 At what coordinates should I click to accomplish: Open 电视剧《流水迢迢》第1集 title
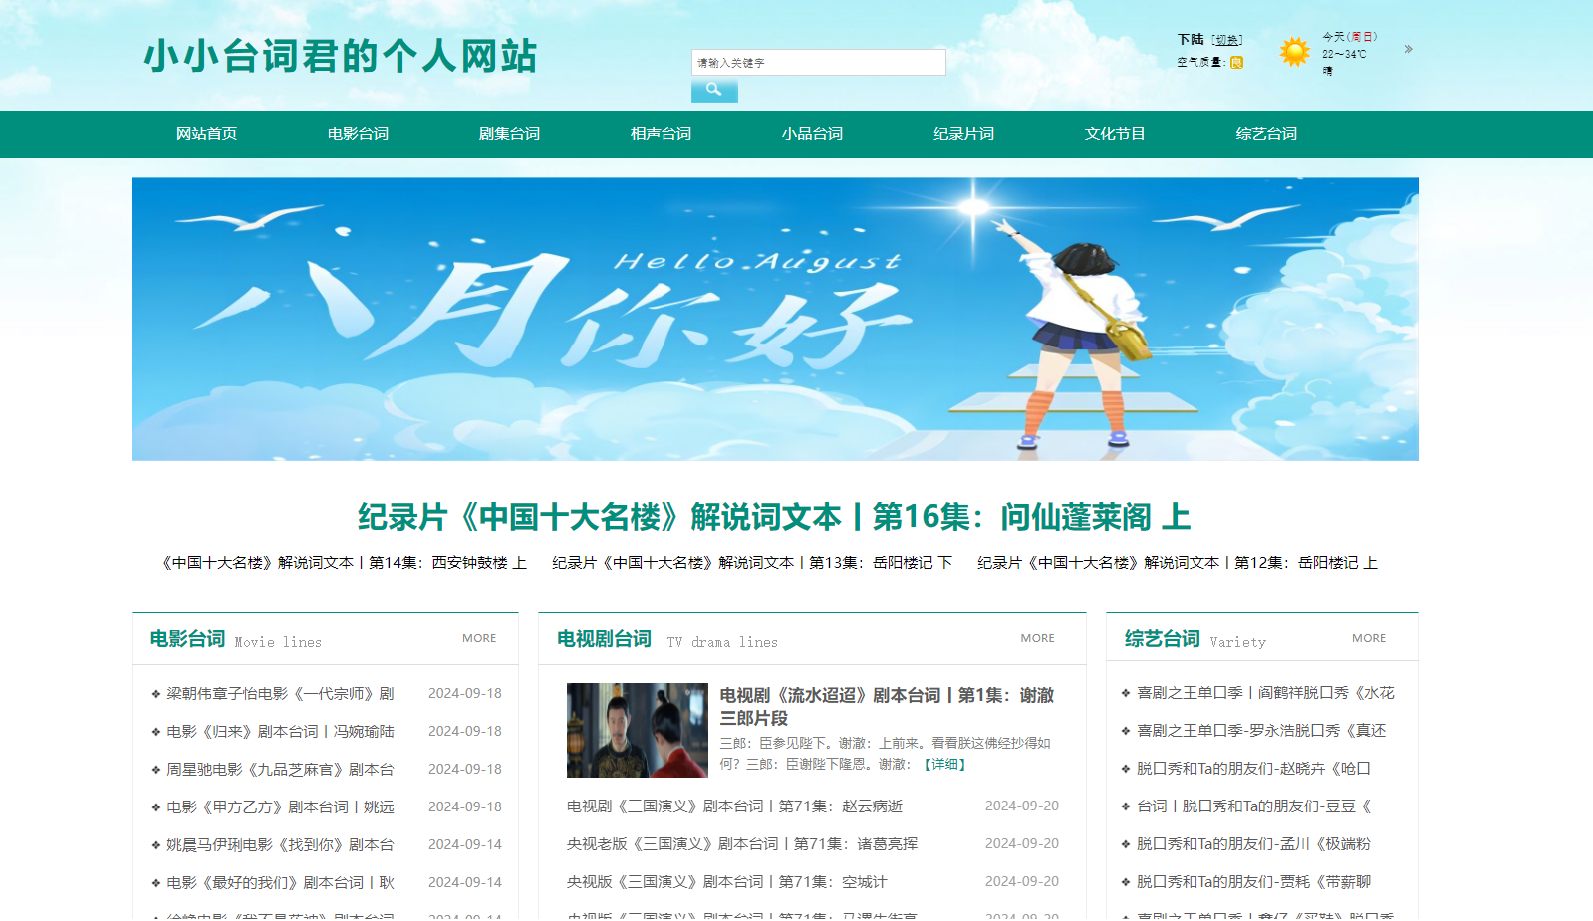coord(887,706)
